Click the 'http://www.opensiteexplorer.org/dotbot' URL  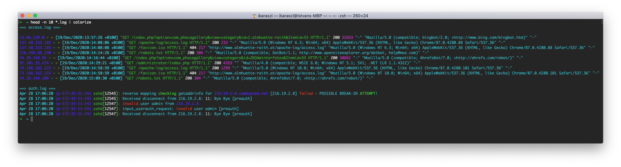pyautogui.click(x=342, y=53)
